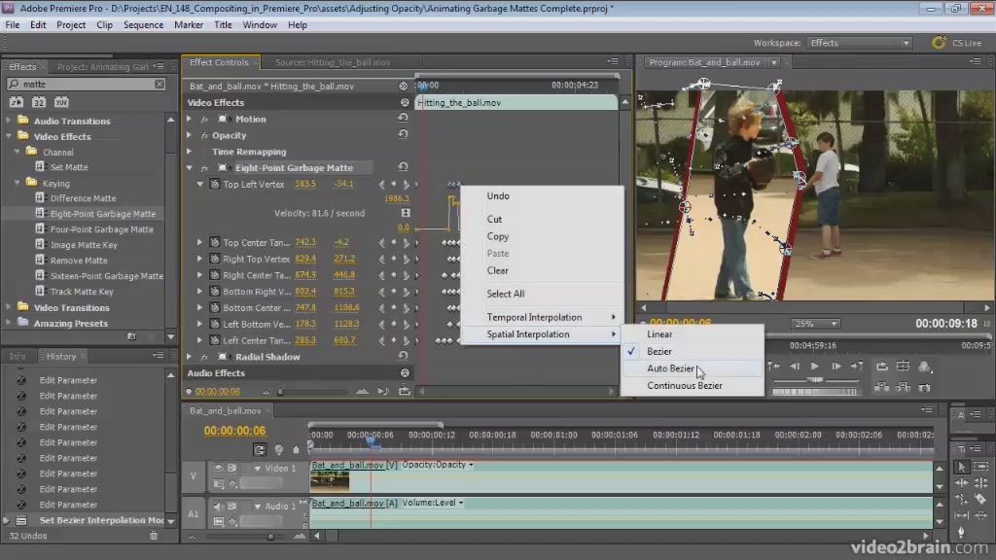The height and width of the screenshot is (560, 996).
Task: Open CS Live services
Action: click(957, 43)
